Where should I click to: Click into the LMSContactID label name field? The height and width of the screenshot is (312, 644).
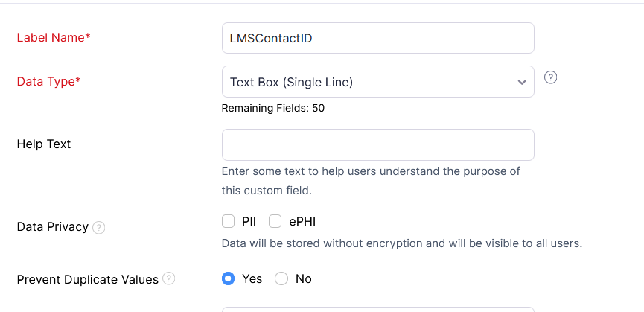click(x=377, y=38)
